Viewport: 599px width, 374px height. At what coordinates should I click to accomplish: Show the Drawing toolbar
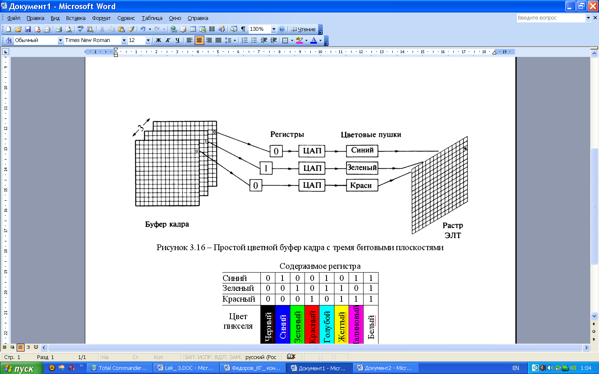[222, 29]
